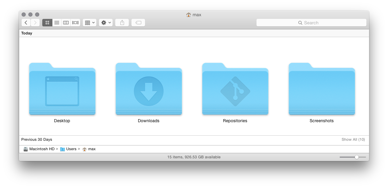Click the Today group header

pos(27,33)
